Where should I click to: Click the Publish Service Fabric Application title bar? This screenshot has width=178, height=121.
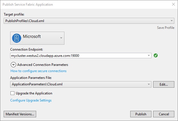[85, 5]
